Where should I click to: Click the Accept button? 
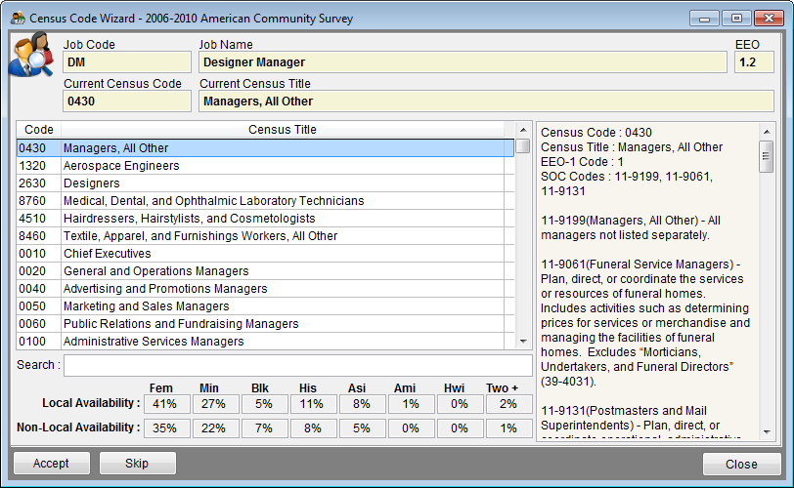click(x=52, y=464)
